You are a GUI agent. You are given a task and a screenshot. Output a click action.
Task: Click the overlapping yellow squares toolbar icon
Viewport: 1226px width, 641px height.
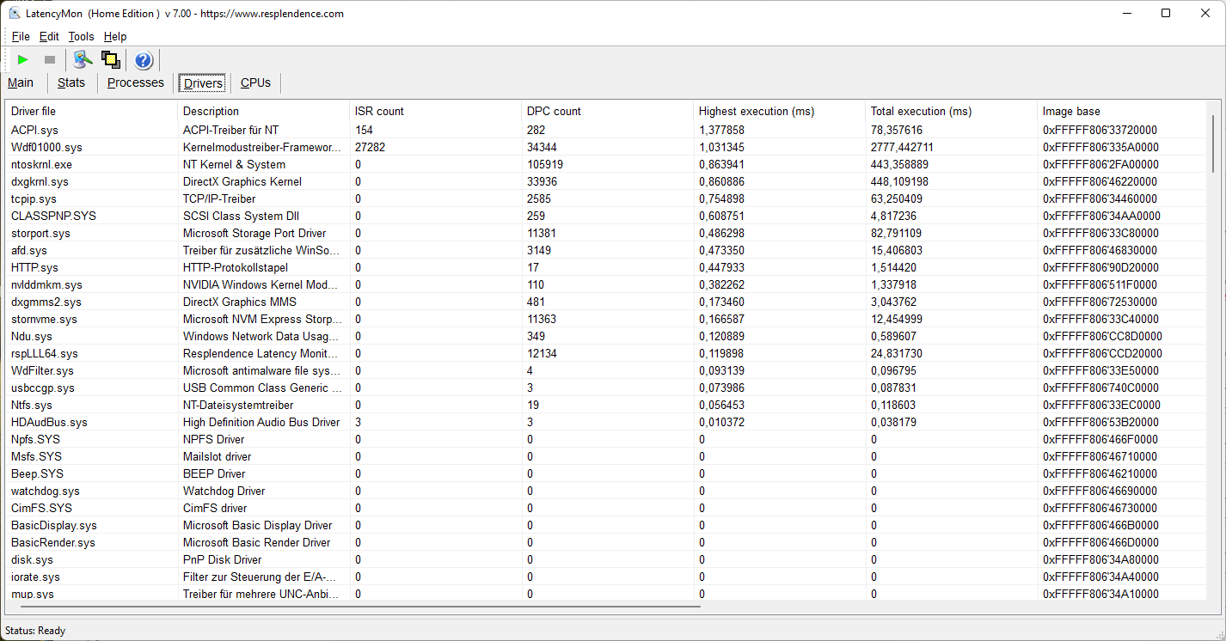(110, 59)
